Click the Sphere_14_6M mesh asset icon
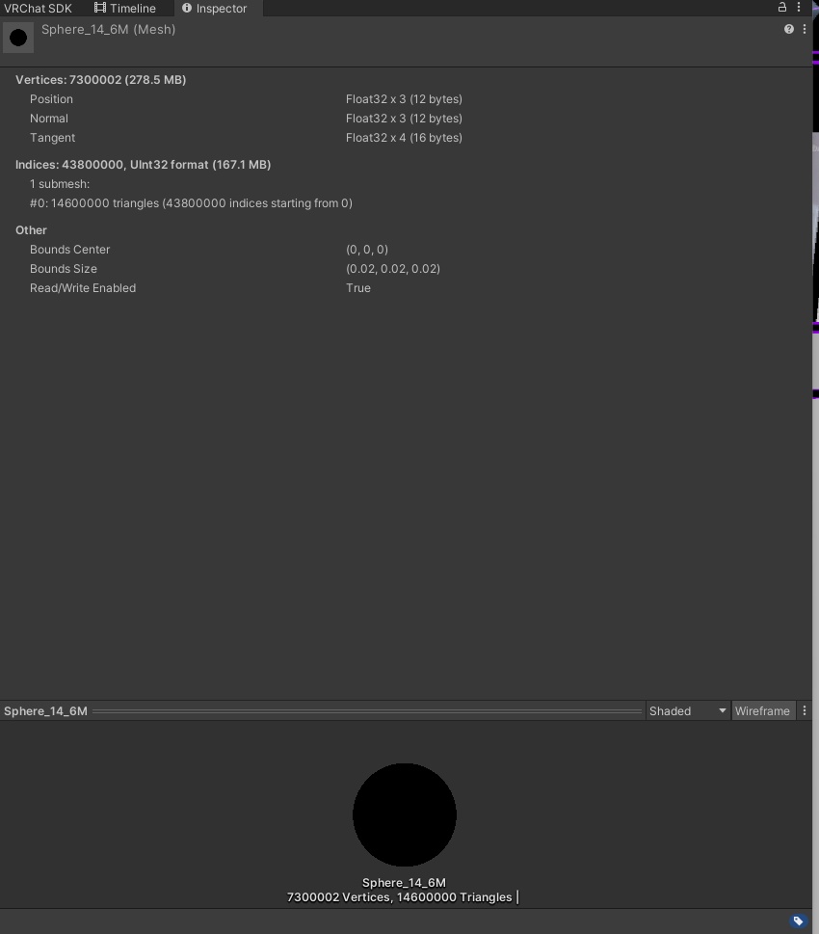The height and width of the screenshot is (934, 819). [18, 38]
